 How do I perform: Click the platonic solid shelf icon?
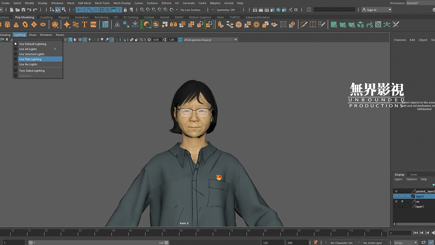55,24
